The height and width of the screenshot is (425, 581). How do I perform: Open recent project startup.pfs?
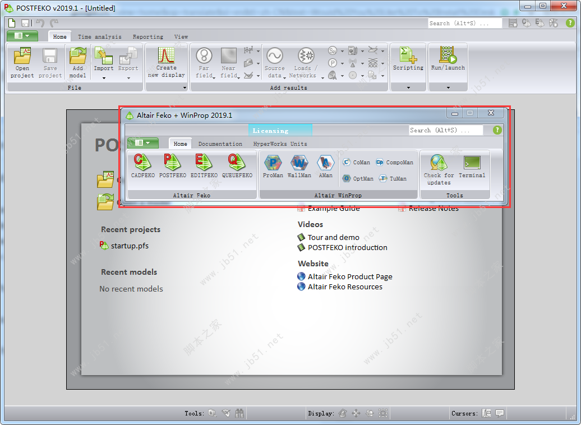tap(124, 246)
